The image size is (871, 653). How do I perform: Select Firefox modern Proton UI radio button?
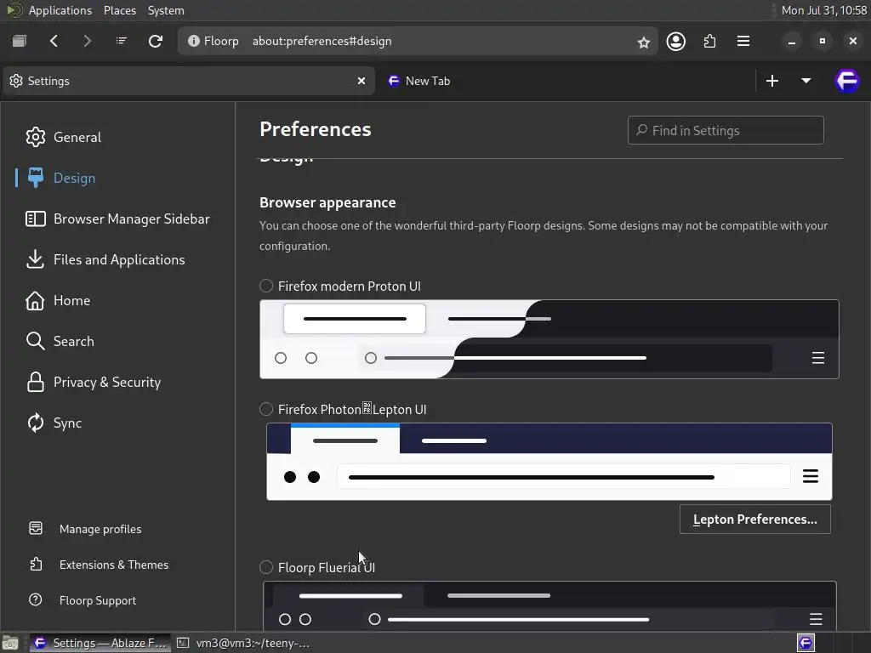click(x=266, y=286)
